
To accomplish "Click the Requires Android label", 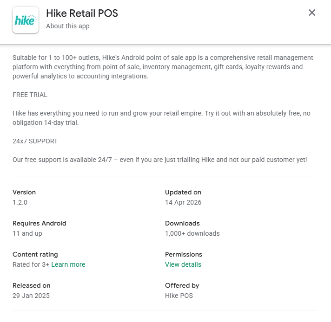I will pos(40,223).
